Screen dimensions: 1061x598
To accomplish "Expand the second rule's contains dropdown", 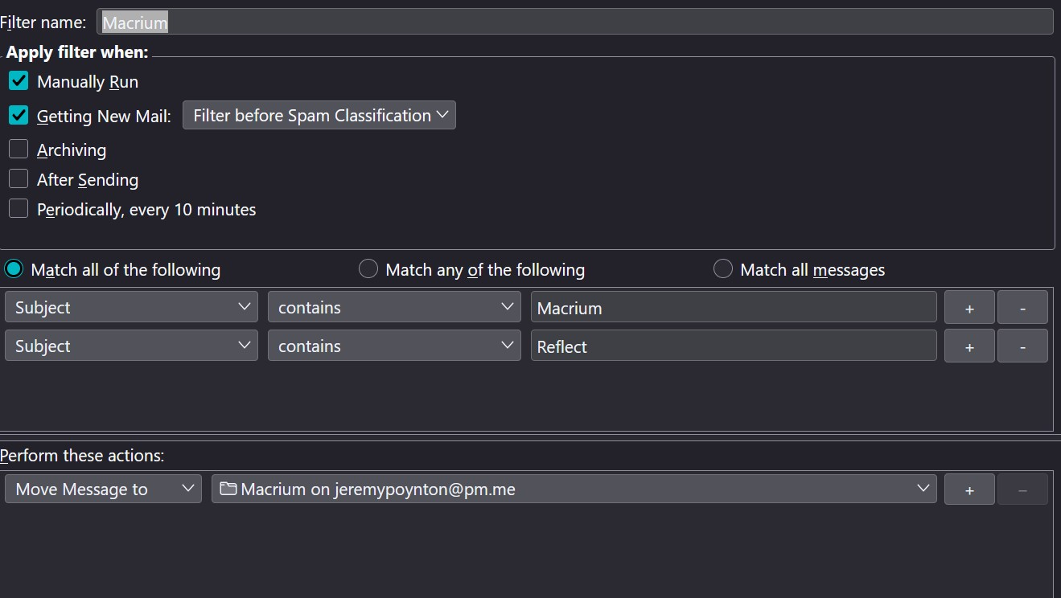I will coord(394,346).
